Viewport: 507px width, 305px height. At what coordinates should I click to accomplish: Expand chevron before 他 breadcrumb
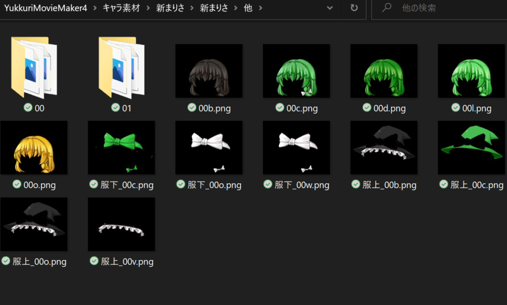pyautogui.click(x=236, y=8)
